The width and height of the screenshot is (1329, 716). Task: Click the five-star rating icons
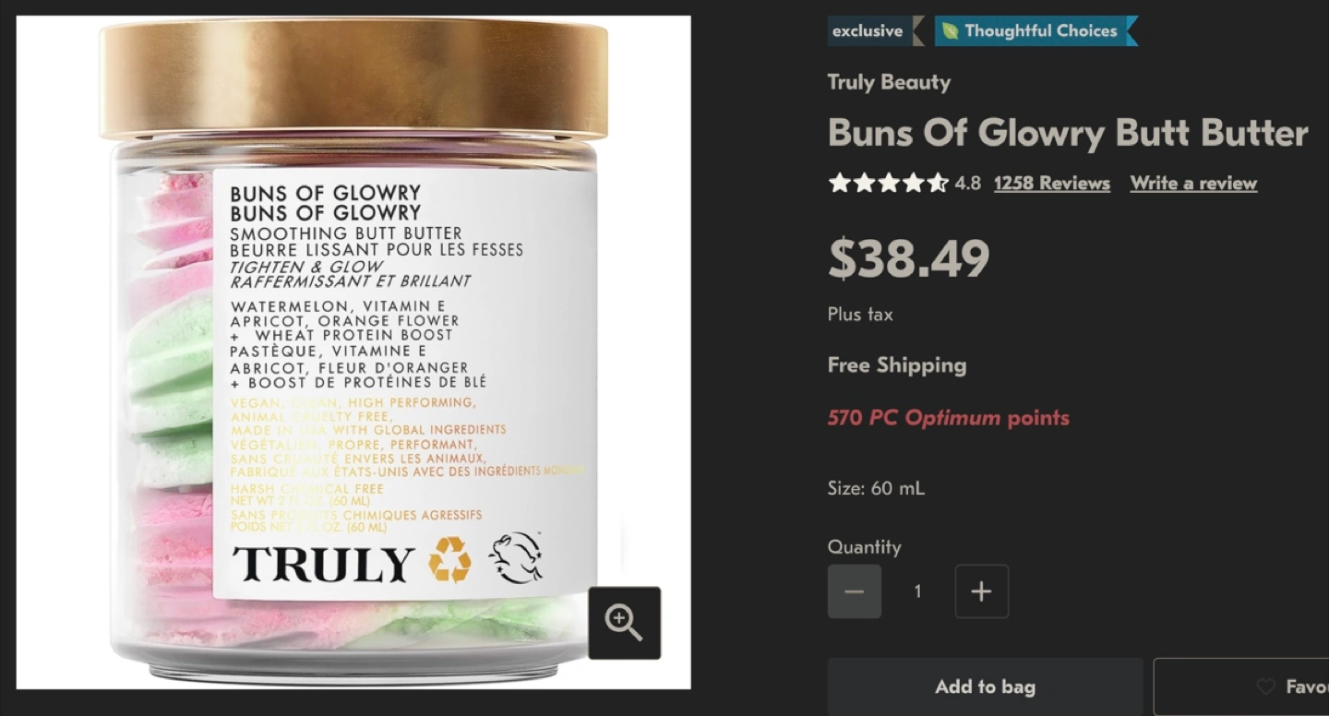coord(888,183)
